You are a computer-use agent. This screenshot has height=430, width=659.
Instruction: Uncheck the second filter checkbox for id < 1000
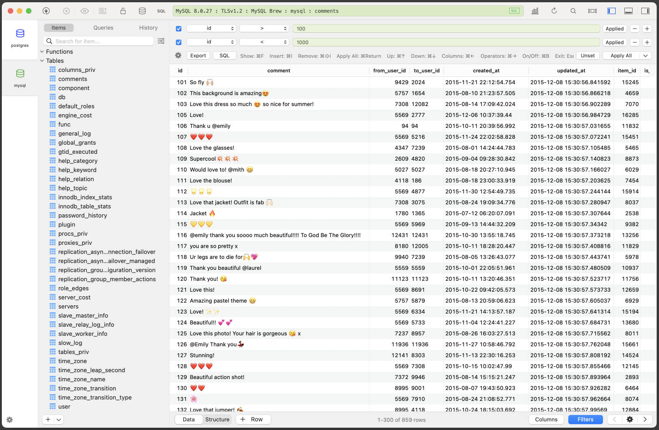[179, 42]
